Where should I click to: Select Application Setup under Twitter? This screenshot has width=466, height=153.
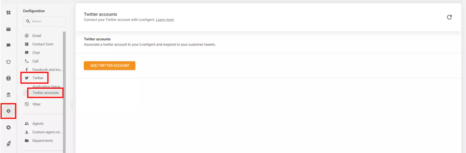tap(46, 87)
